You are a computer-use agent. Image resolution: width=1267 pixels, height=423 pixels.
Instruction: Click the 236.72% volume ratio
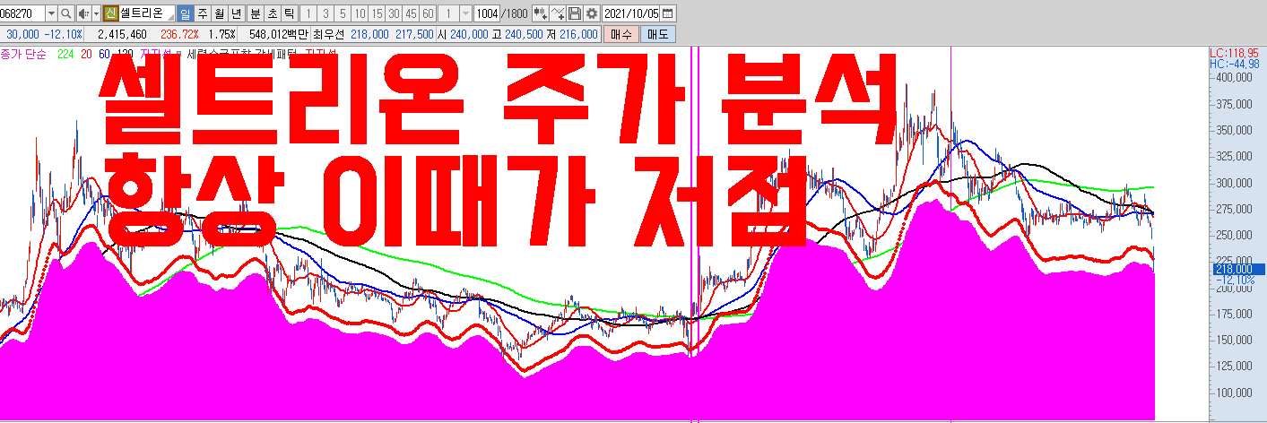pos(179,34)
